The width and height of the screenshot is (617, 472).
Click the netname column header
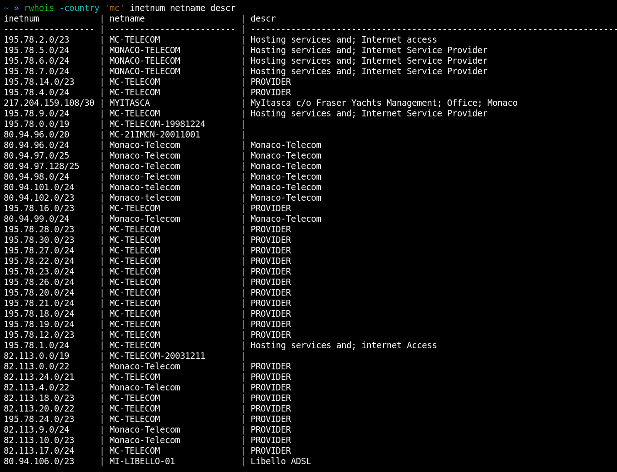tap(127, 19)
